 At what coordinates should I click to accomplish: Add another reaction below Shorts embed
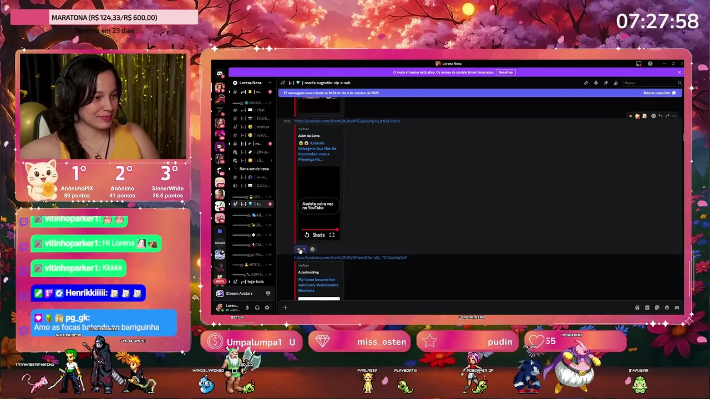312,249
